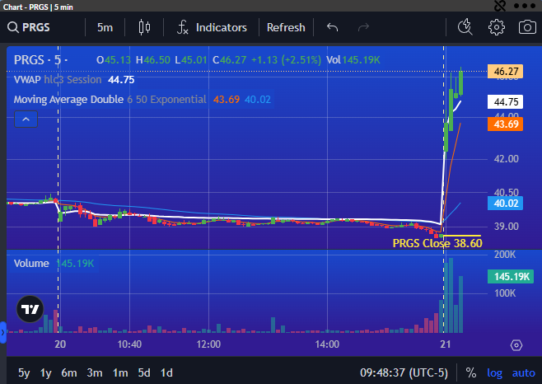Open chart settings gear
Image resolution: width=542 pixels, height=384 pixels.
click(x=497, y=27)
